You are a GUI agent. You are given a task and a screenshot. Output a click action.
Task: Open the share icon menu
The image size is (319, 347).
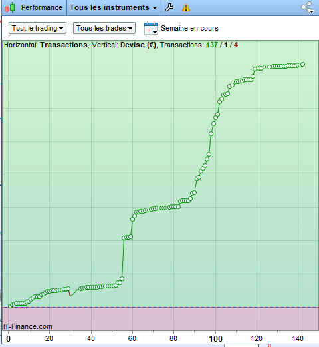[x=308, y=7]
